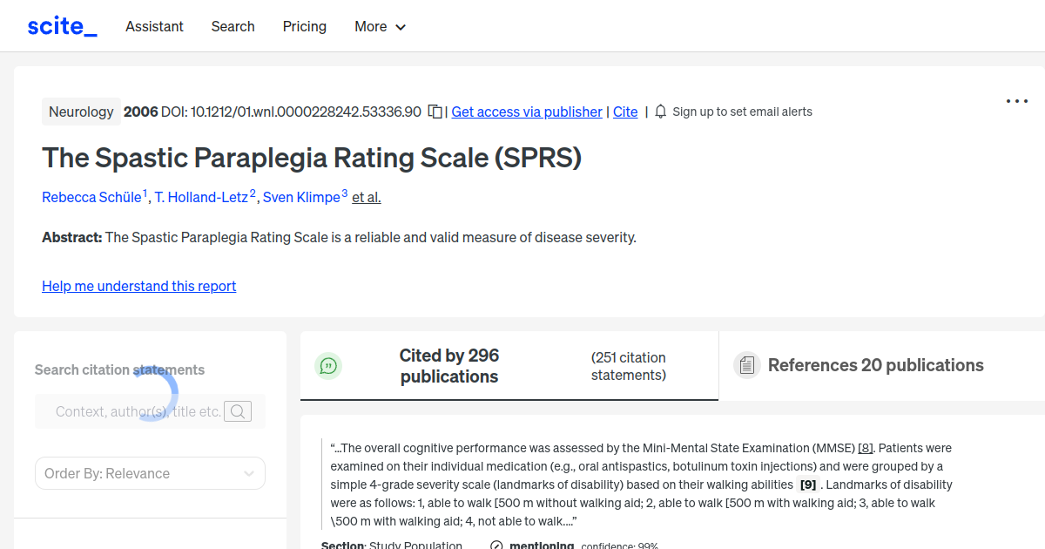
Task: Click the bell icon for email alerts
Action: [660, 112]
